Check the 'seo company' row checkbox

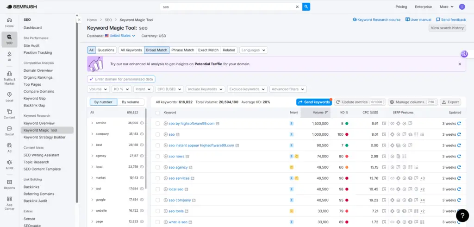pos(157,200)
